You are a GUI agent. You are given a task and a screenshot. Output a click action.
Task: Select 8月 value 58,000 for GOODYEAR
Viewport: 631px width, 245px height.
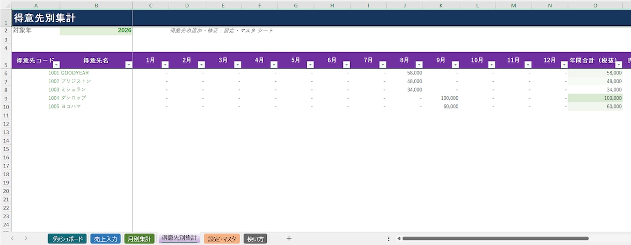pyautogui.click(x=404, y=73)
